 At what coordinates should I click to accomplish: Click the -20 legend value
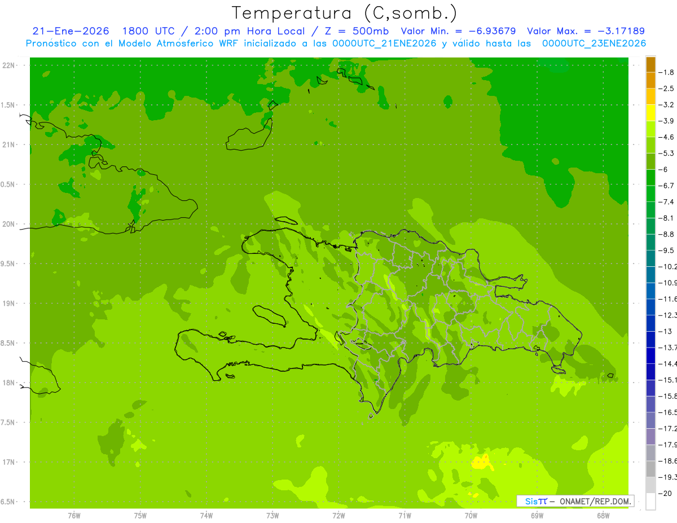[x=665, y=493]
